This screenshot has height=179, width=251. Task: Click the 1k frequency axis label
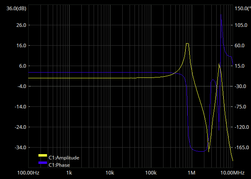pyautogui.click(x=69, y=173)
